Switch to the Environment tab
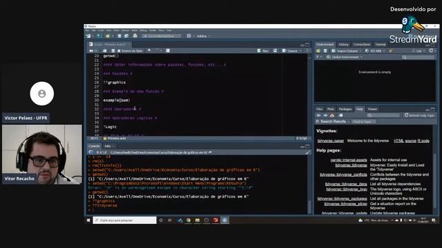 325,44
